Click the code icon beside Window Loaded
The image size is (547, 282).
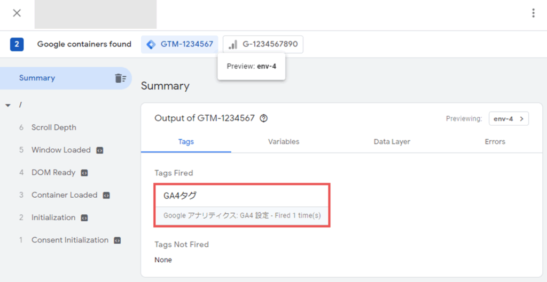[99, 150]
